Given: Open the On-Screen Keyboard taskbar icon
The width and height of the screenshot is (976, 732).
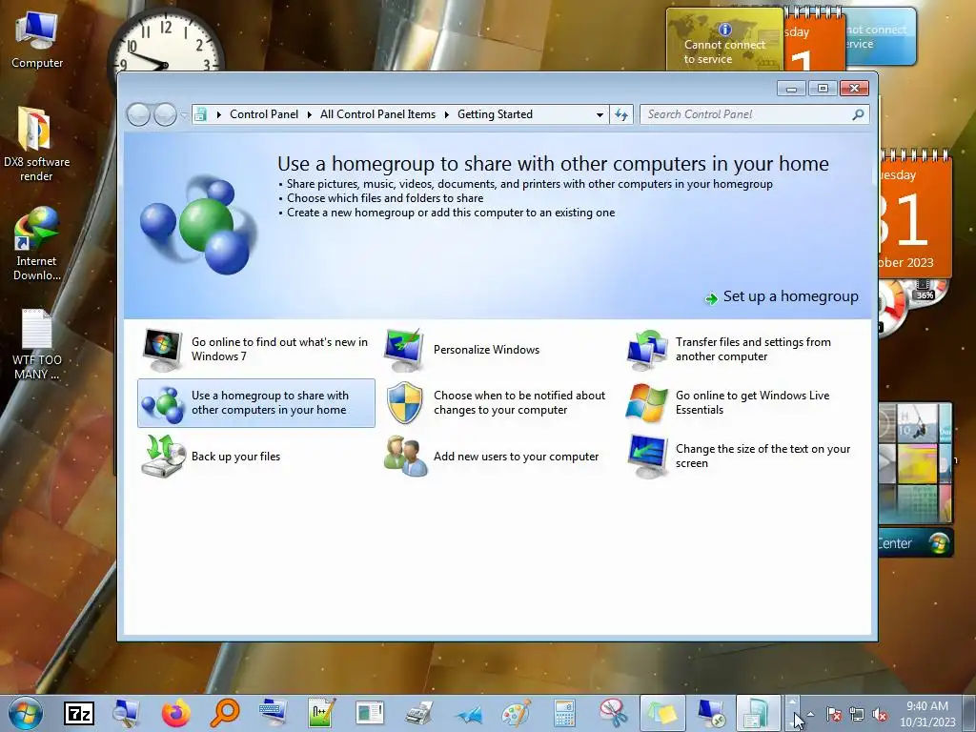Looking at the screenshot, I should (x=273, y=713).
